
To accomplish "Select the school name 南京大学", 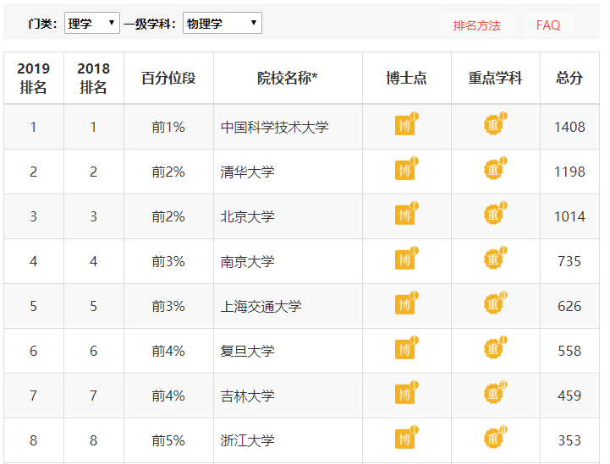I will pyautogui.click(x=247, y=261).
